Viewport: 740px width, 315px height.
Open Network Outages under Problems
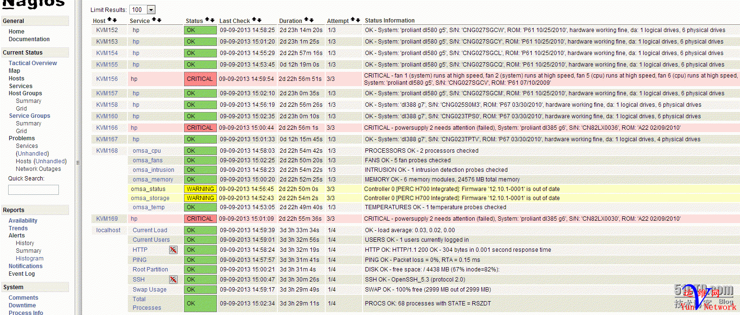pos(38,169)
